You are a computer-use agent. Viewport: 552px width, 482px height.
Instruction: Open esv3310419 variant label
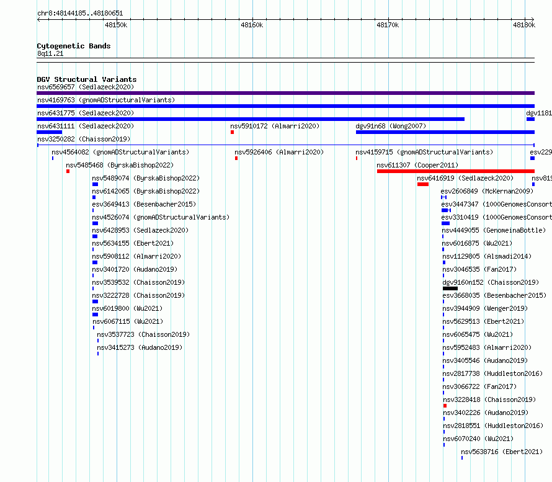pos(496,217)
